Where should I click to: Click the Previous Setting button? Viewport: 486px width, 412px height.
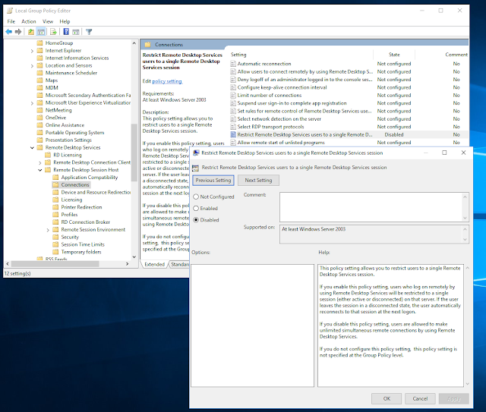coord(213,181)
